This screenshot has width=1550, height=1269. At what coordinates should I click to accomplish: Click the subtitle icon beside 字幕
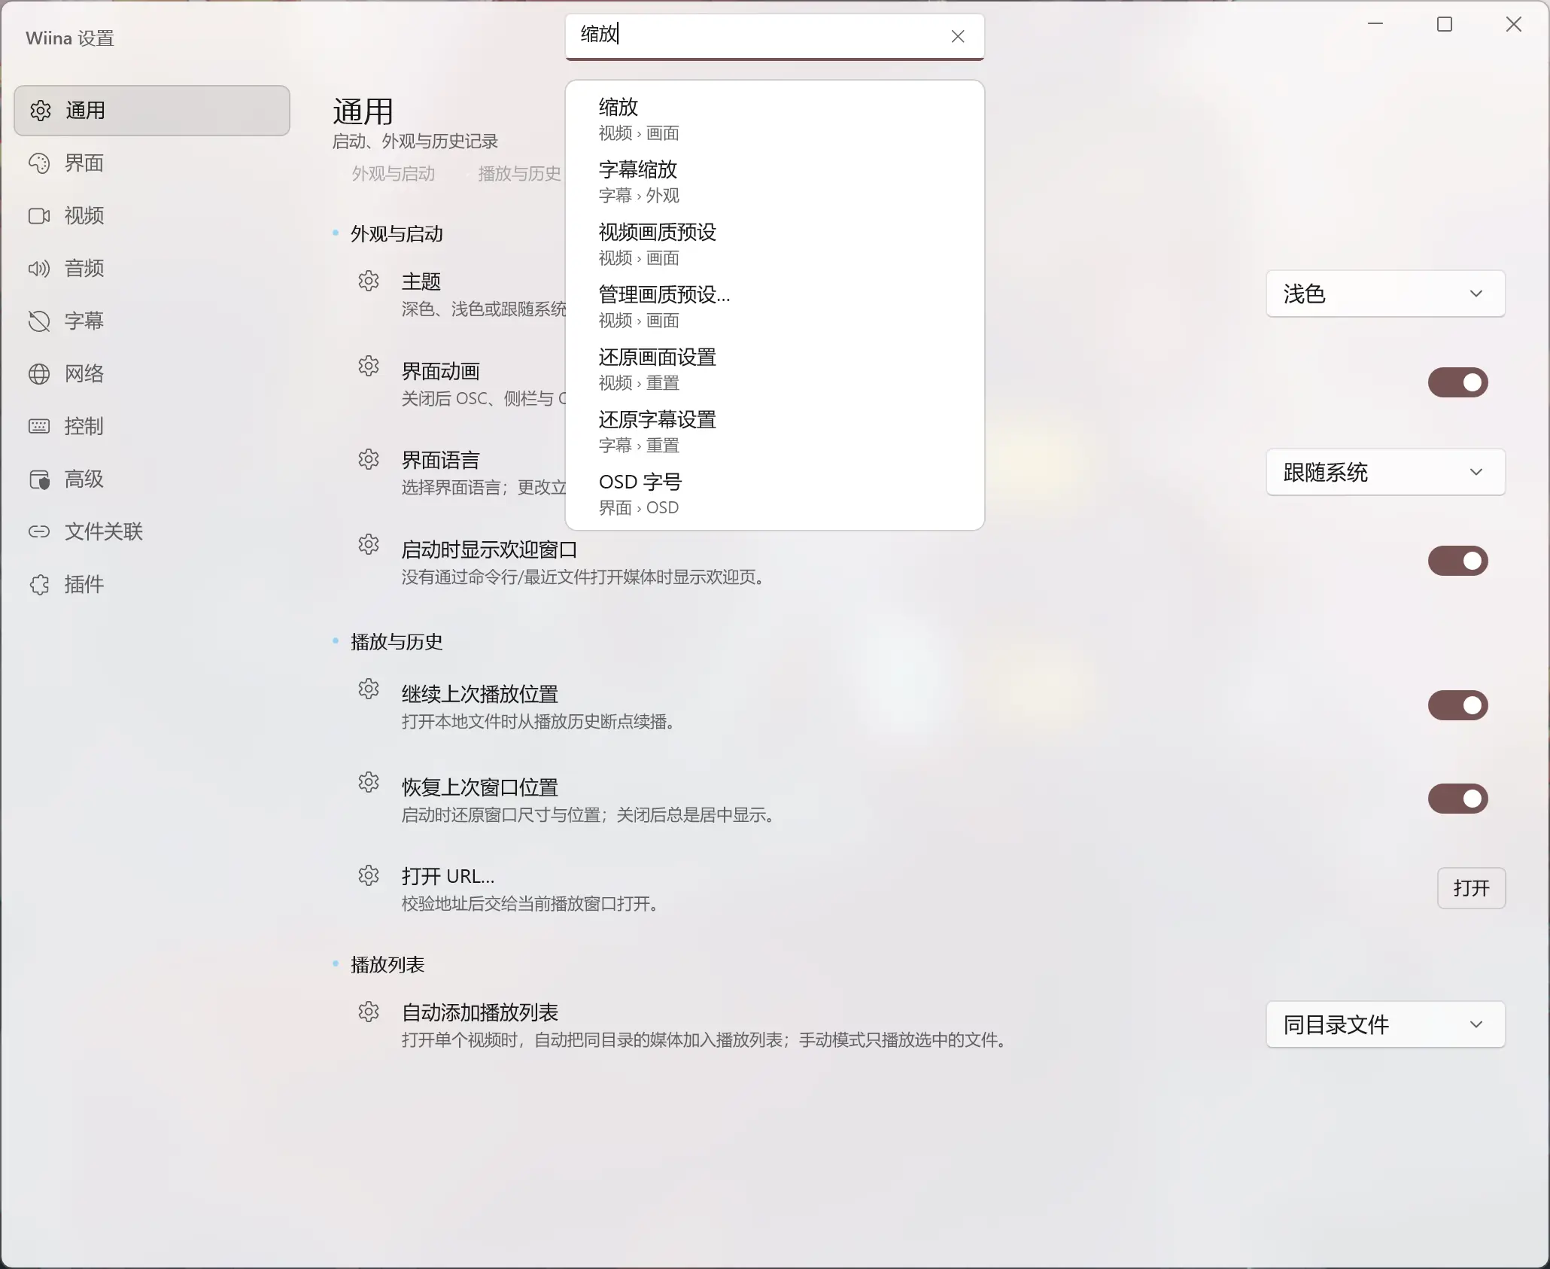[x=39, y=321]
